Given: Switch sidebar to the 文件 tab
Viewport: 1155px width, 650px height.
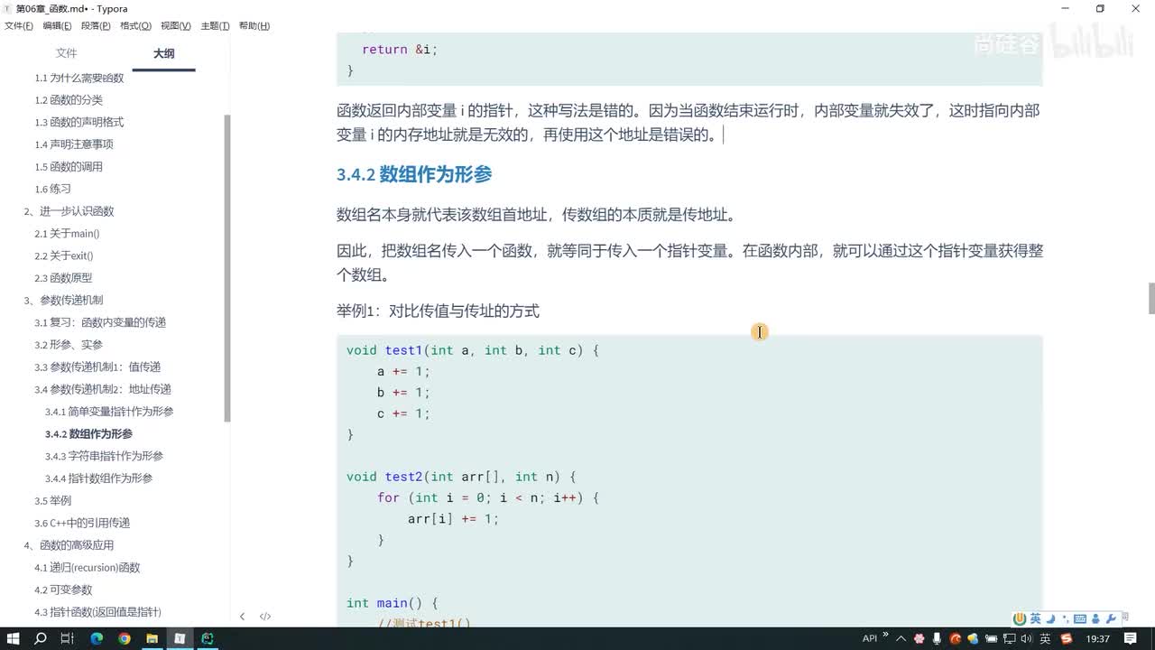Looking at the screenshot, I should click(66, 53).
